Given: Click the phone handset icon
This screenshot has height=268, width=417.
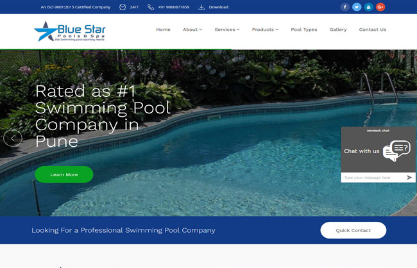Looking at the screenshot, I should coord(151,7).
